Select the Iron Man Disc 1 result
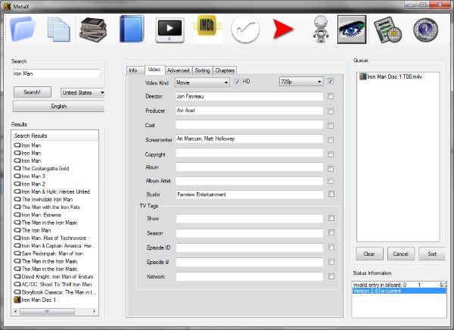Image resolution: width=454 pixels, height=330 pixels. (x=35, y=300)
